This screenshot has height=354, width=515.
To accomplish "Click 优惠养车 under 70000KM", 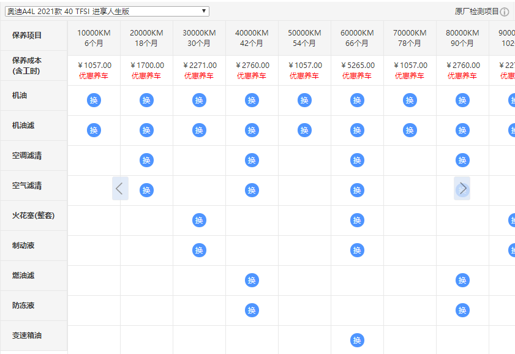I will pos(410,76).
